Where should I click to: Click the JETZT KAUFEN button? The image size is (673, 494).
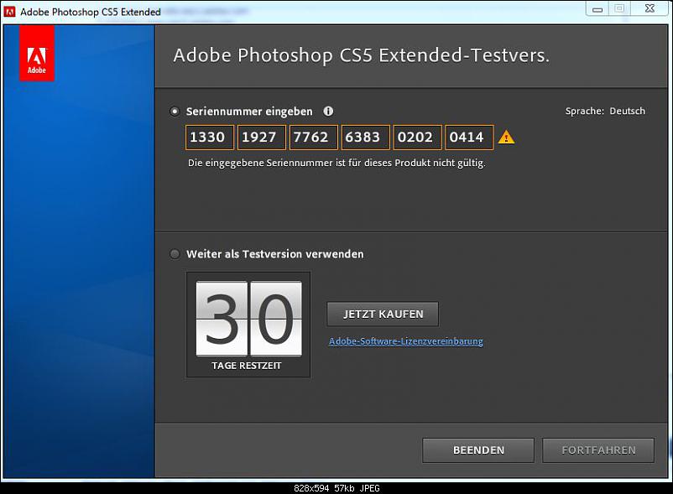point(383,314)
